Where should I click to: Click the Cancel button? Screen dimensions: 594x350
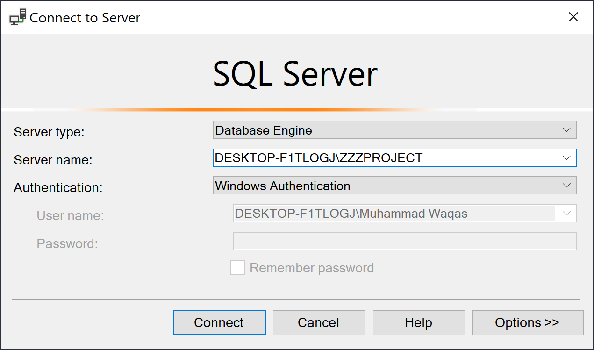pos(319,322)
